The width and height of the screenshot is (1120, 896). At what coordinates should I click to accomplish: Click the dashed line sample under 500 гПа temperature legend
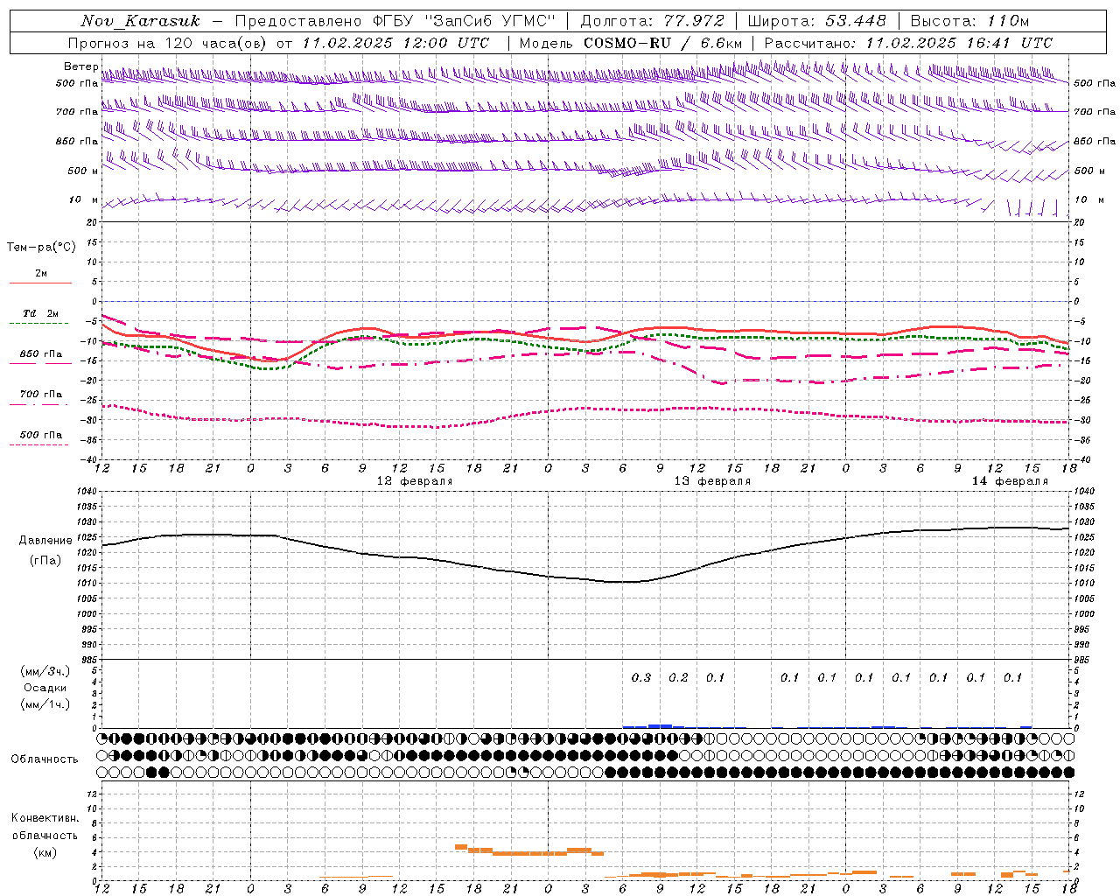(x=40, y=445)
